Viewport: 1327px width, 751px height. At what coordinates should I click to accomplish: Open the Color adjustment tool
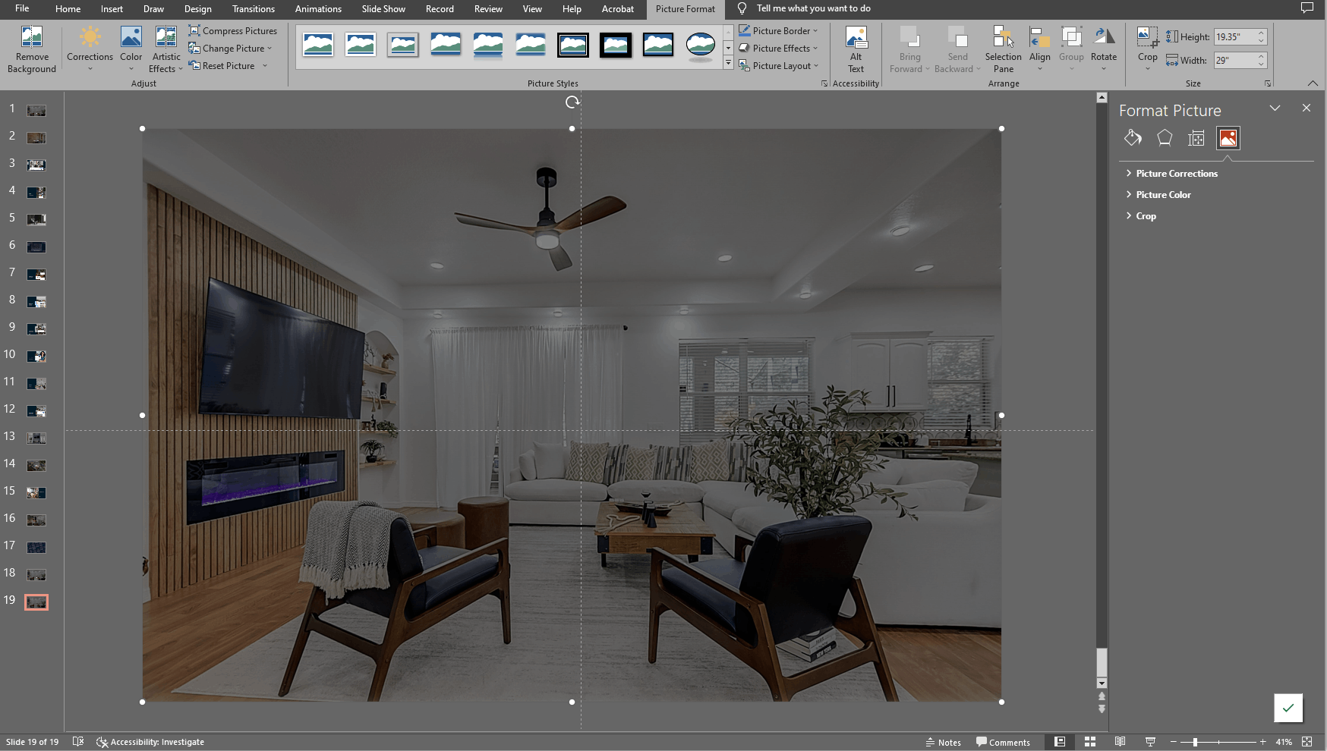pyautogui.click(x=131, y=49)
